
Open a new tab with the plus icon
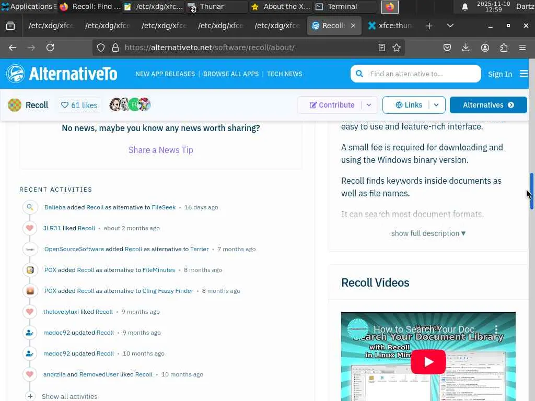point(429,26)
